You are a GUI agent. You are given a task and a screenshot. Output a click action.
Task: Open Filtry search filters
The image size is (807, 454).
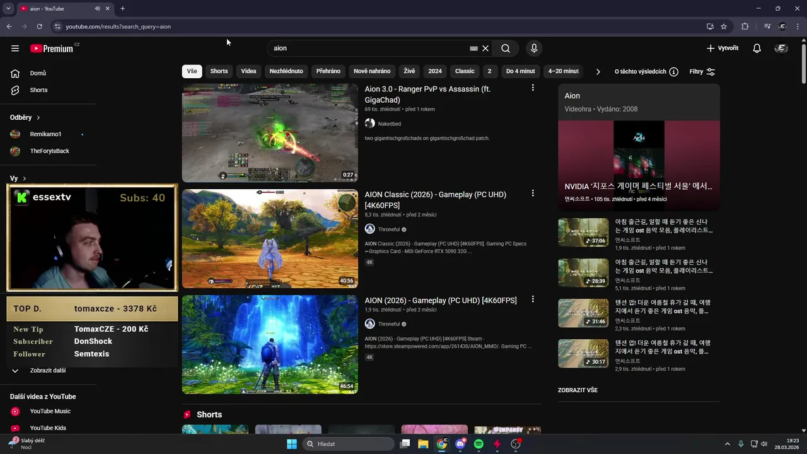click(x=702, y=72)
